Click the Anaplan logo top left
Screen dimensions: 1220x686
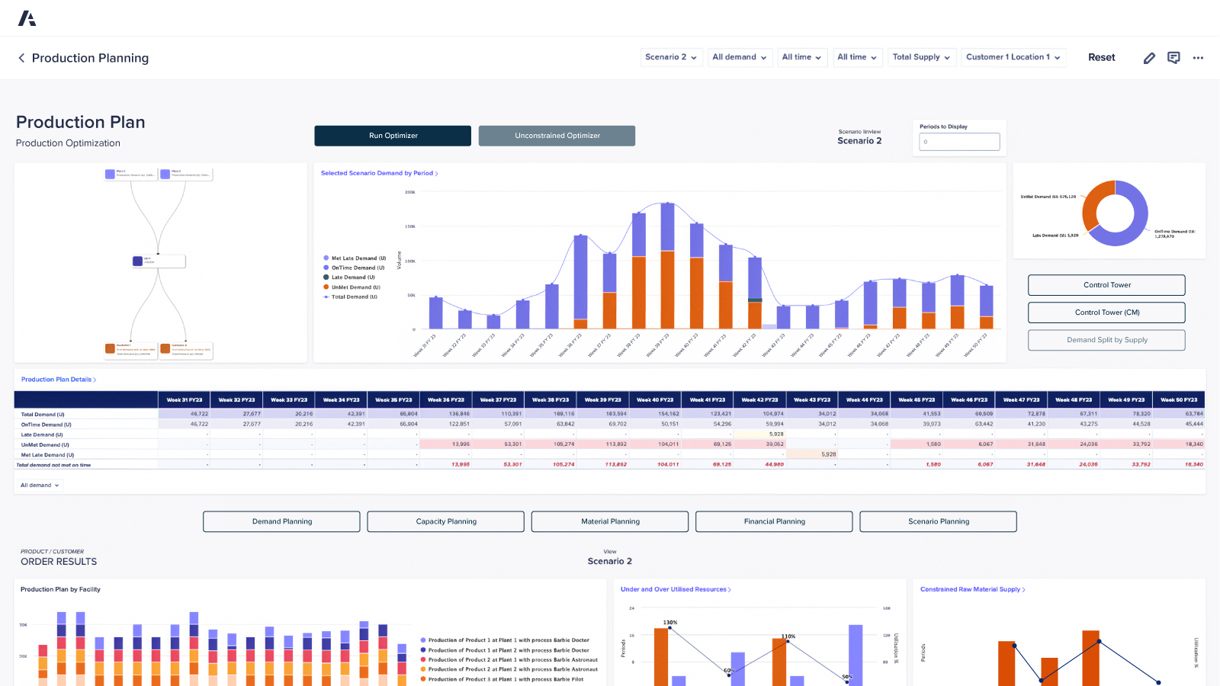(27, 17)
